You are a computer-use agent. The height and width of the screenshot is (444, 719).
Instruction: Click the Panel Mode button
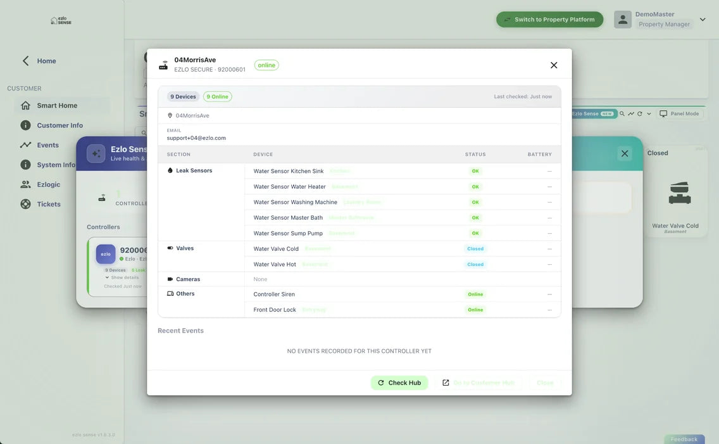(679, 114)
